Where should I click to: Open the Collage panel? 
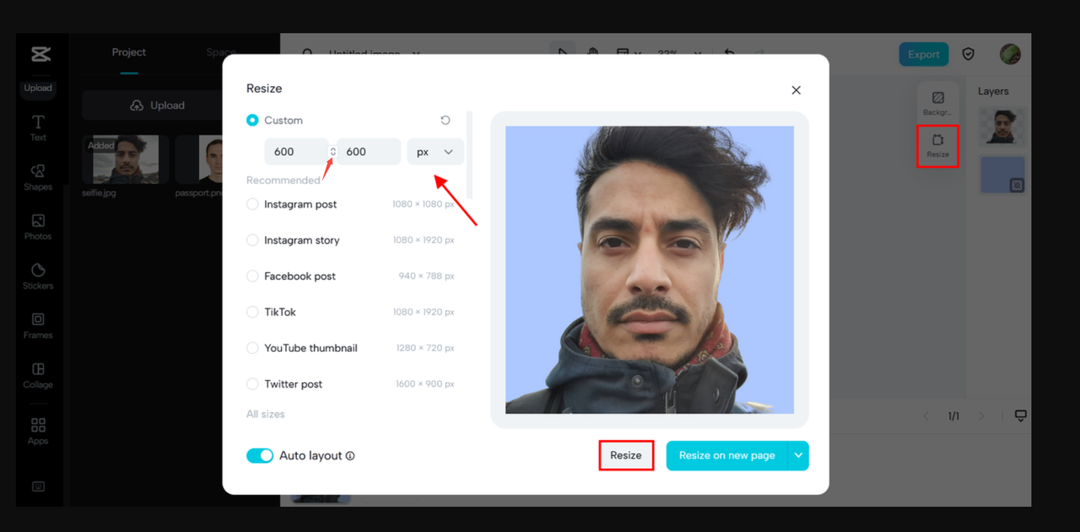click(x=38, y=376)
